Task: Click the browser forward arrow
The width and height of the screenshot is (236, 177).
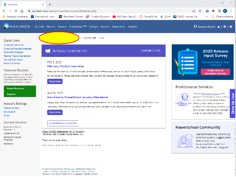Action: coord(10,11)
